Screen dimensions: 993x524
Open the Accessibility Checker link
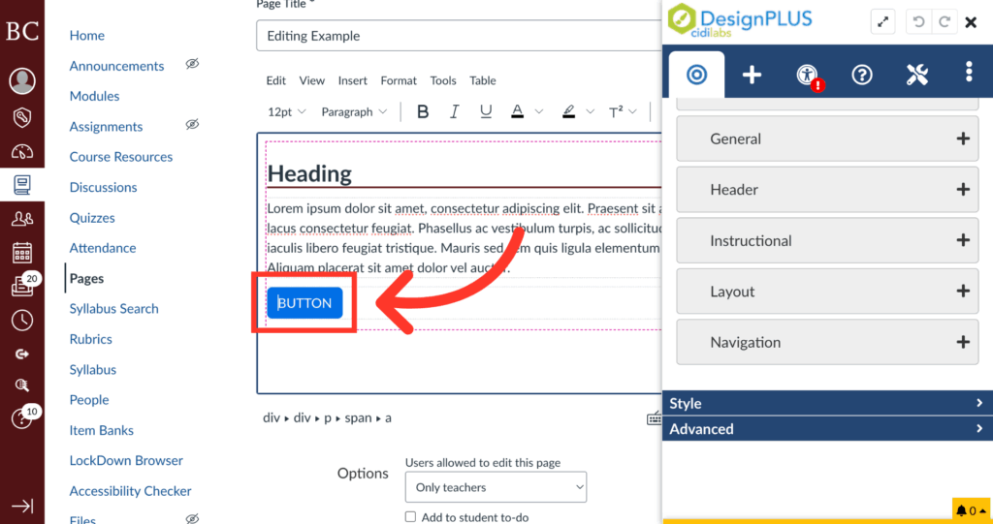click(131, 491)
